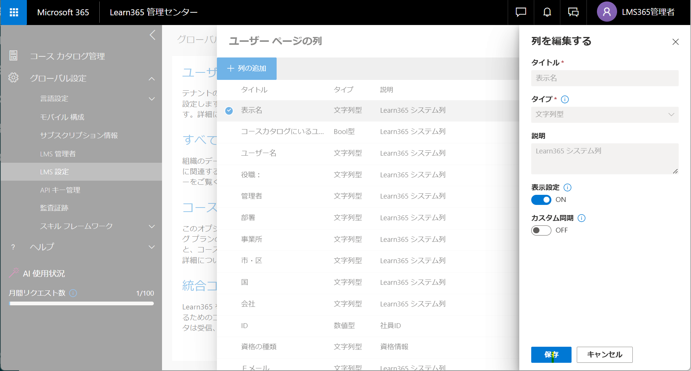Click the checkmark on the 表示名 row
691x371 pixels.
pos(228,111)
